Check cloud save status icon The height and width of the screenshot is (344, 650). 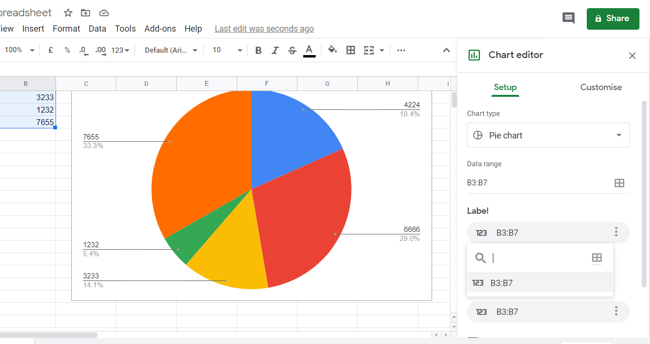tap(104, 13)
